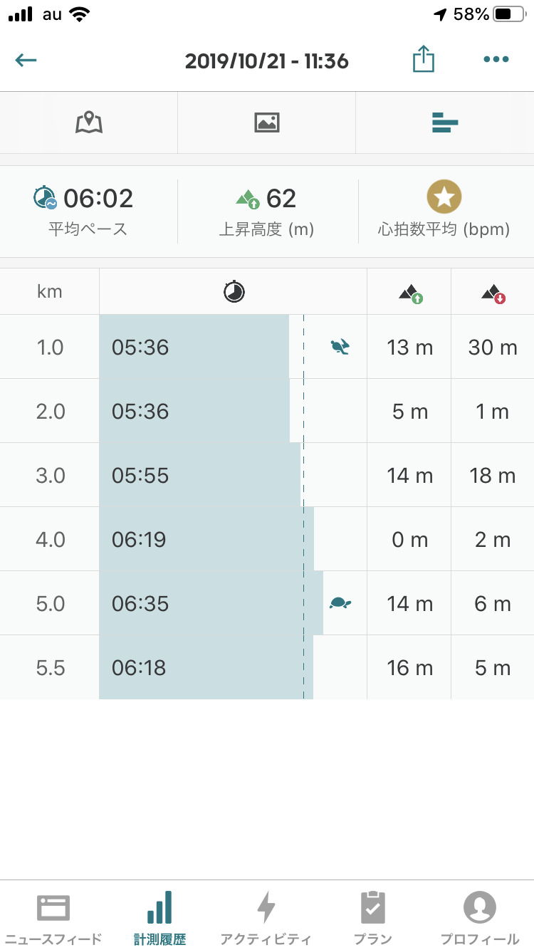Switch to the map view tab
The height and width of the screenshot is (950, 534).
tap(89, 123)
